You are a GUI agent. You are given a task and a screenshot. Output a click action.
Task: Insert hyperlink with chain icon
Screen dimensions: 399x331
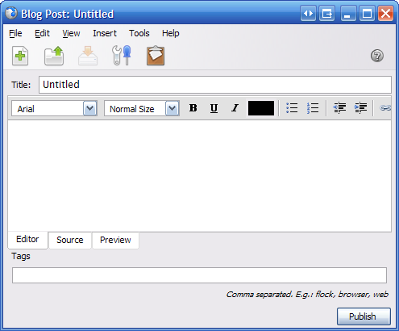pyautogui.click(x=385, y=108)
